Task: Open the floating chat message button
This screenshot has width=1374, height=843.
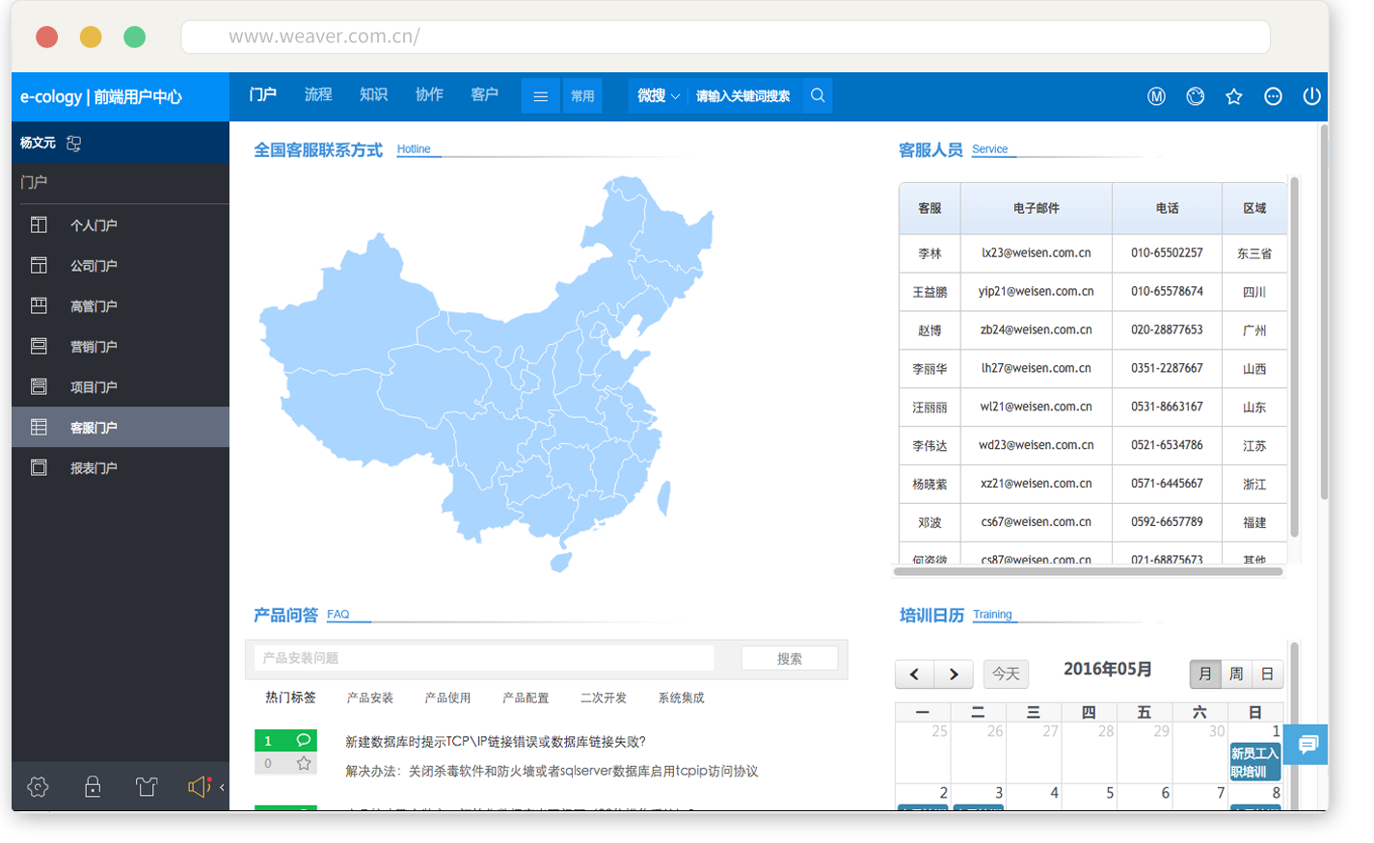Action: pyautogui.click(x=1307, y=744)
